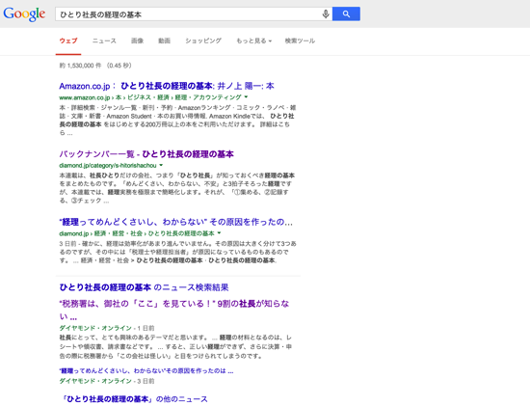Switch to the 動画 tab
The width and height of the screenshot is (530, 406).
[164, 41]
